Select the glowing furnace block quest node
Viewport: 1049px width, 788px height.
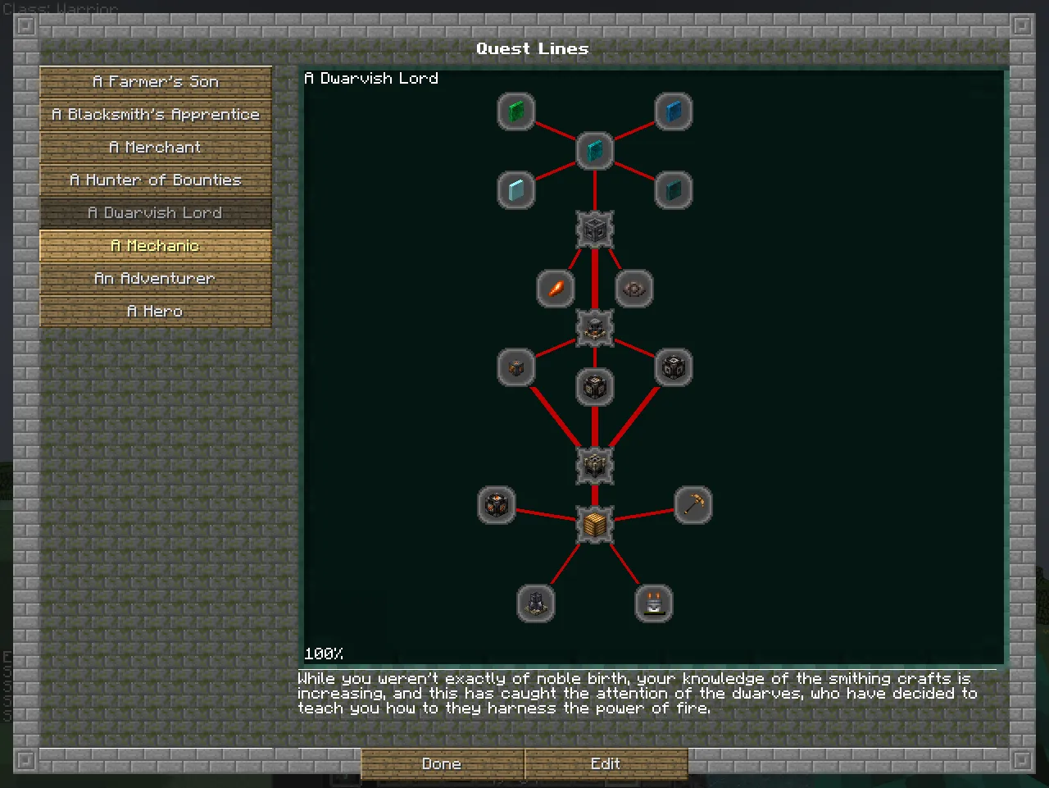point(497,505)
